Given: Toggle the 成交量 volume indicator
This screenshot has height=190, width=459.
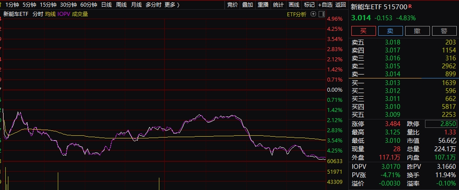Looking at the screenshot, I should 80,14.
